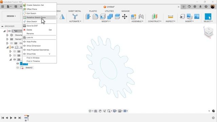Select the Press Pull tool icon
217x122 pixels.
coord(88,17)
